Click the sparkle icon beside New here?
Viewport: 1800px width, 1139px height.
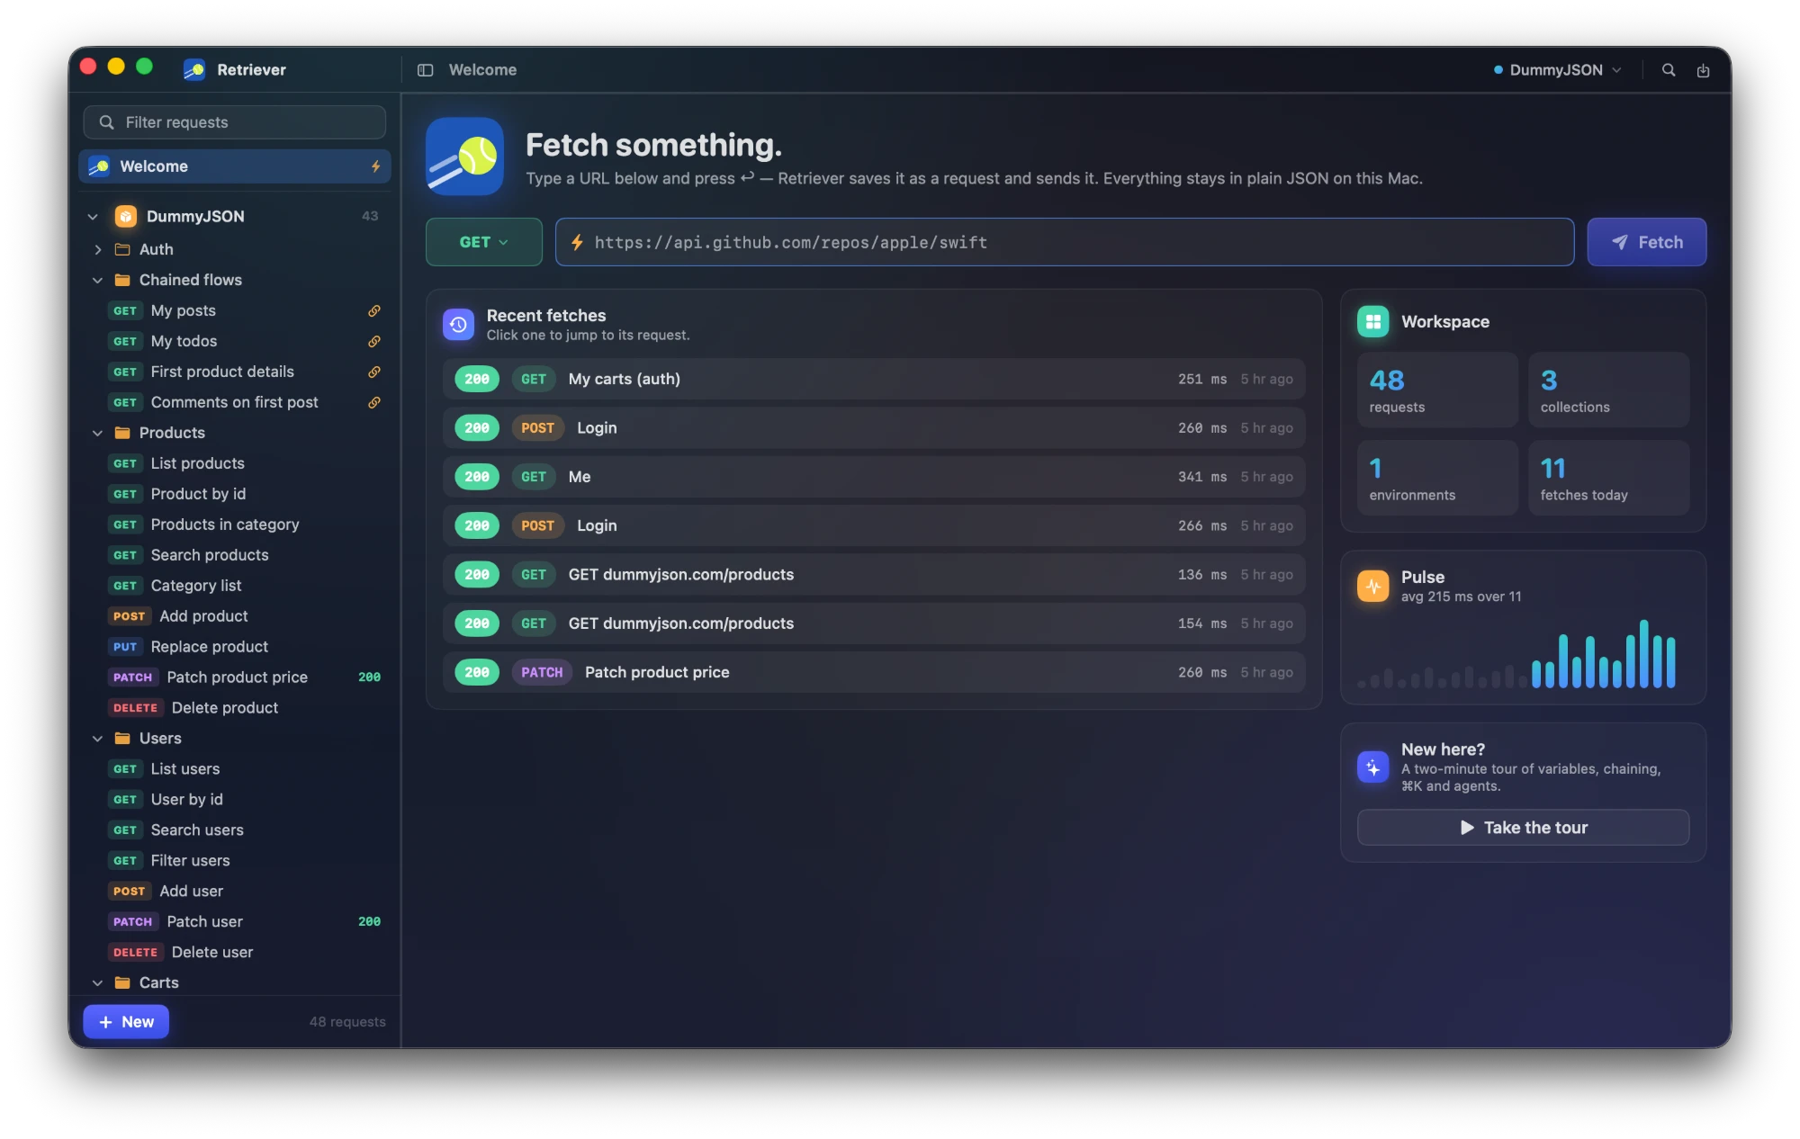1372,767
